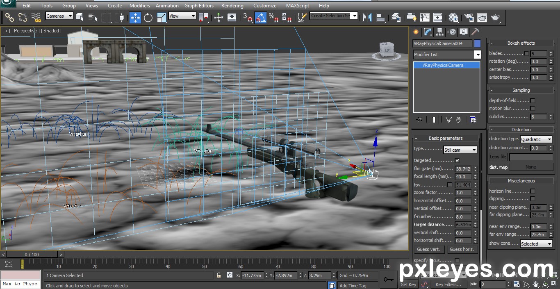Switch to the Motion command panel tab

coord(452,32)
